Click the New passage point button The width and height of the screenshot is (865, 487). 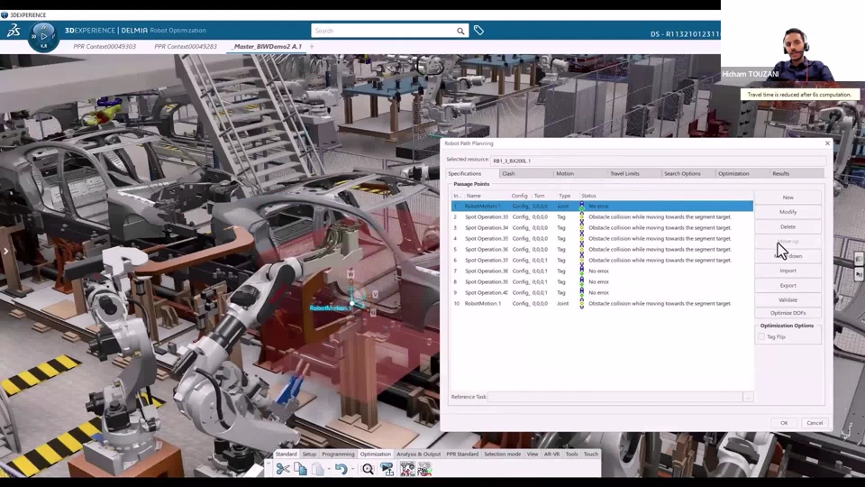click(x=788, y=198)
